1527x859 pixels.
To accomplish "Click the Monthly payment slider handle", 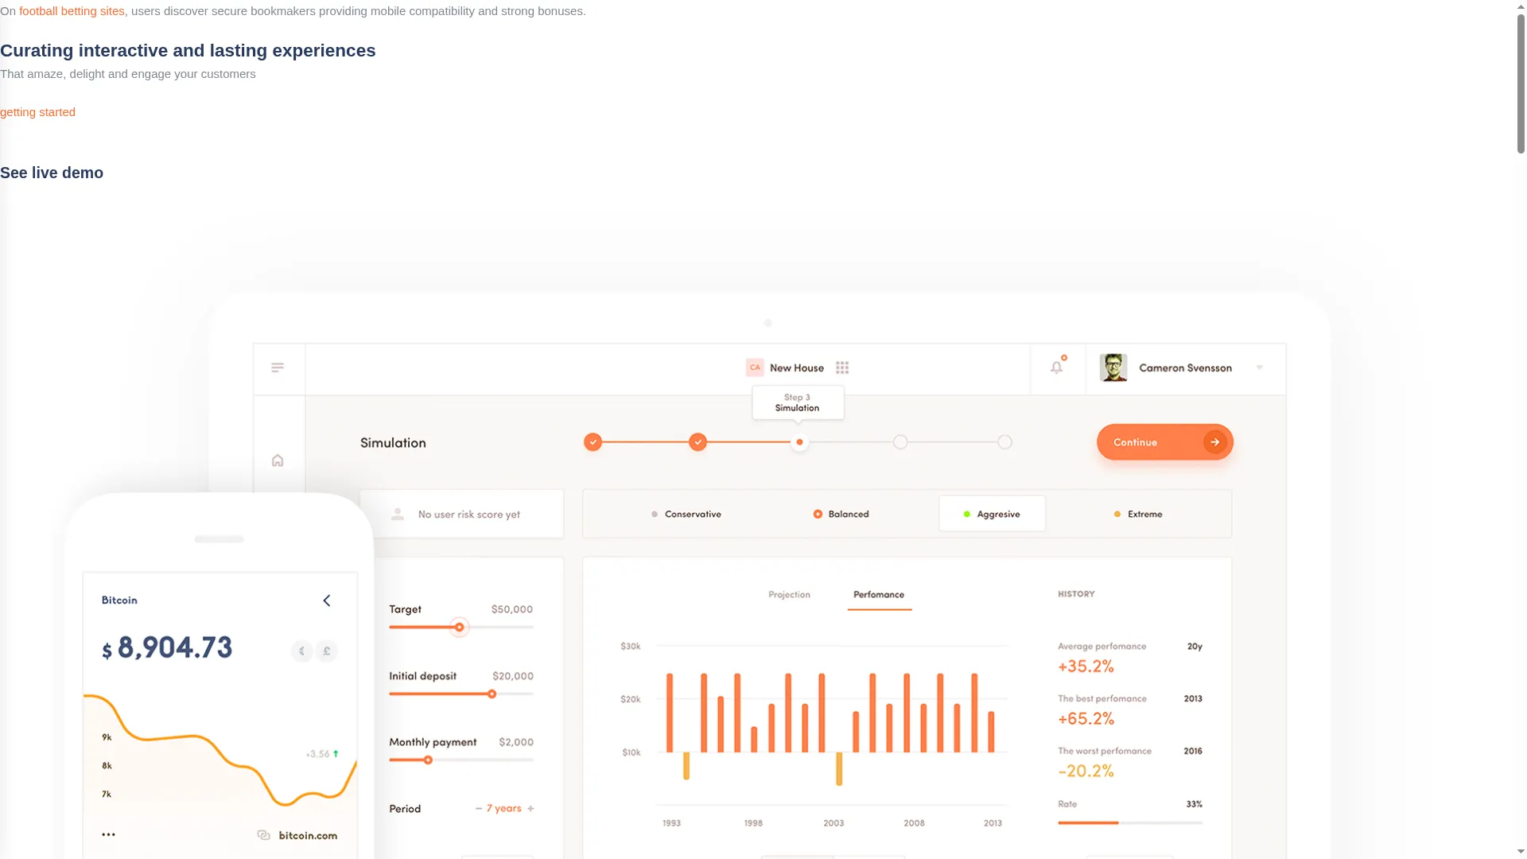I will coord(428,760).
